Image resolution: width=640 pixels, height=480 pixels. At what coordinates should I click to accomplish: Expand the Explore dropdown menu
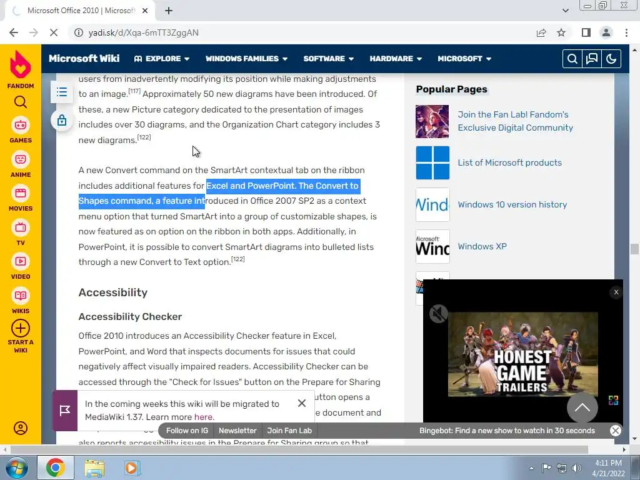pos(162,59)
